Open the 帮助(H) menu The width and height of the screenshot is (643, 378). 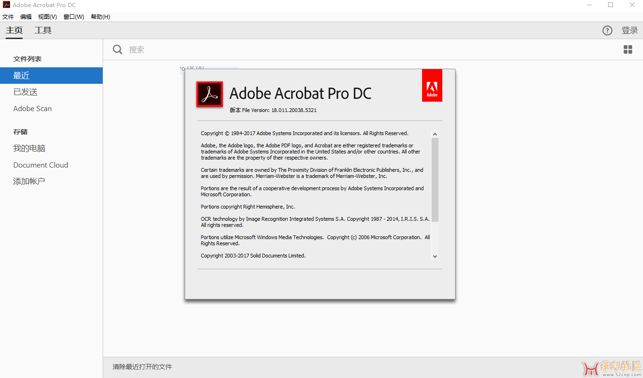100,17
